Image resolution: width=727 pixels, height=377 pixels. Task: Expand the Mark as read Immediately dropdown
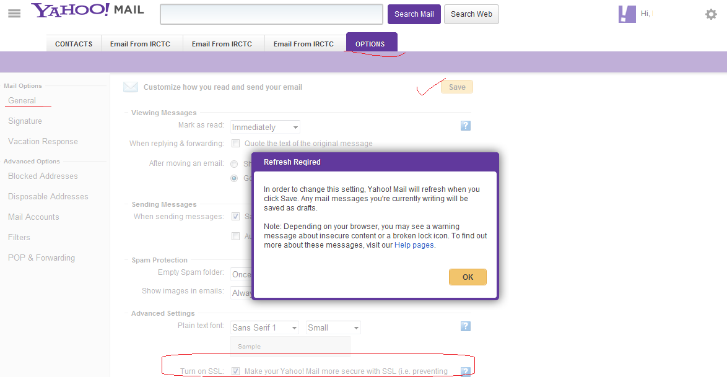click(265, 127)
